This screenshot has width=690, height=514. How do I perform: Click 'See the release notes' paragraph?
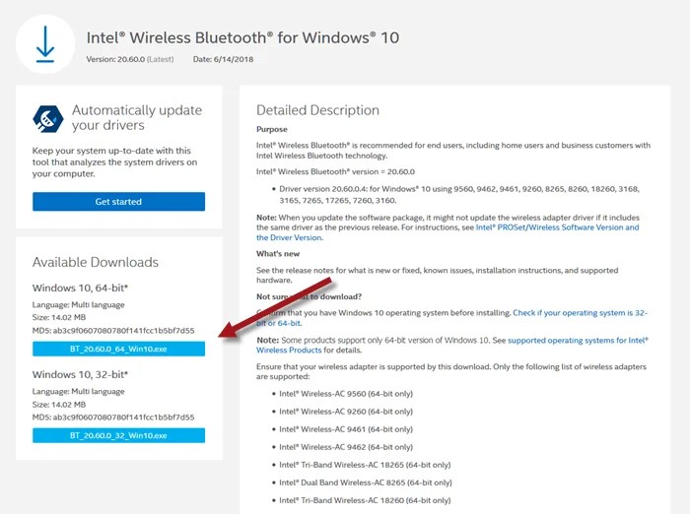pyautogui.click(x=438, y=276)
